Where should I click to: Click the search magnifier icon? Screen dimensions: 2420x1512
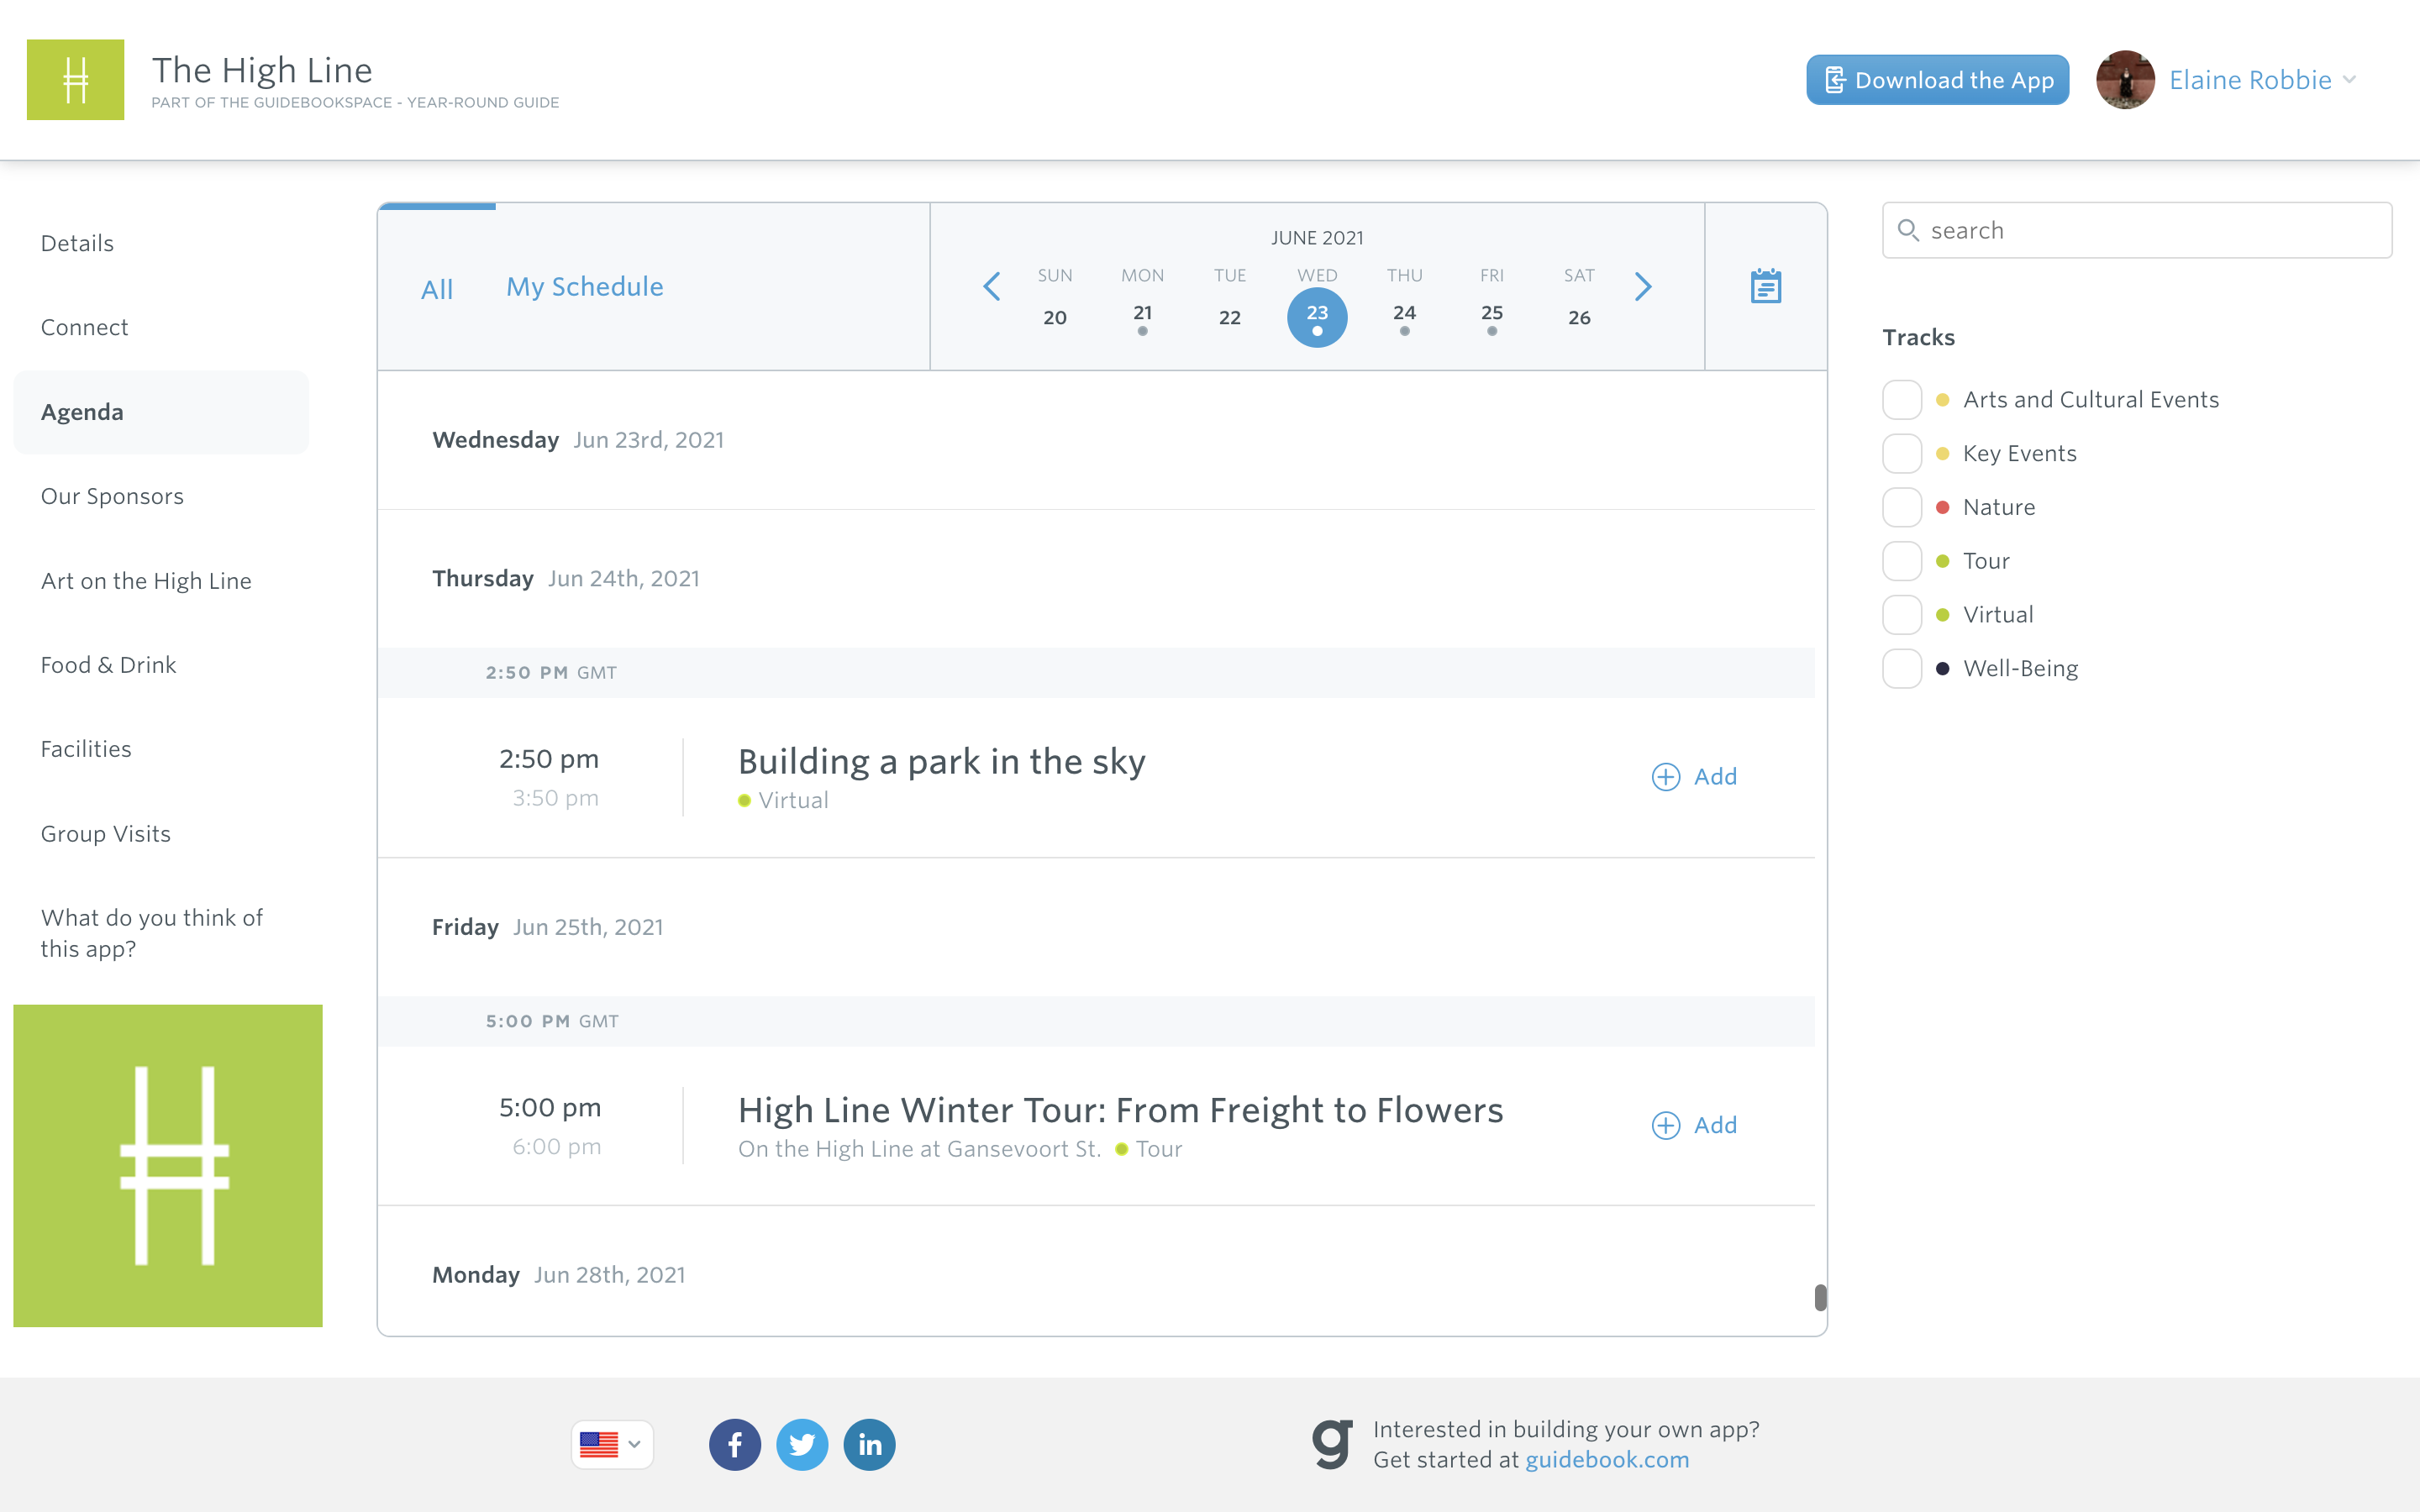1908,231
